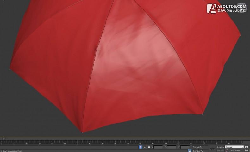Click the large Set Keys key icon

(212, 149)
